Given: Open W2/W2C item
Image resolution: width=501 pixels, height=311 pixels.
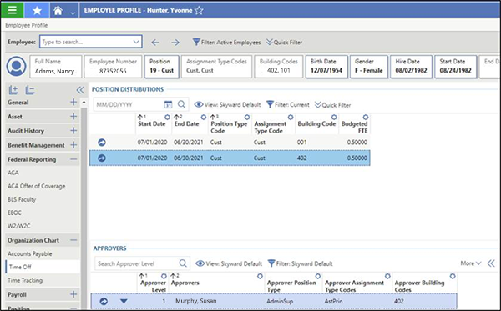Looking at the screenshot, I should pyautogui.click(x=19, y=226).
